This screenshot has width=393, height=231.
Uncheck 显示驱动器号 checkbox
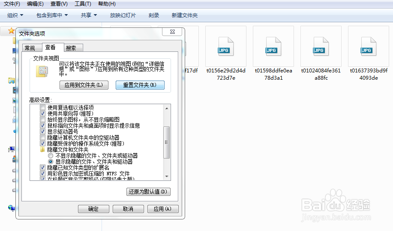42,132
